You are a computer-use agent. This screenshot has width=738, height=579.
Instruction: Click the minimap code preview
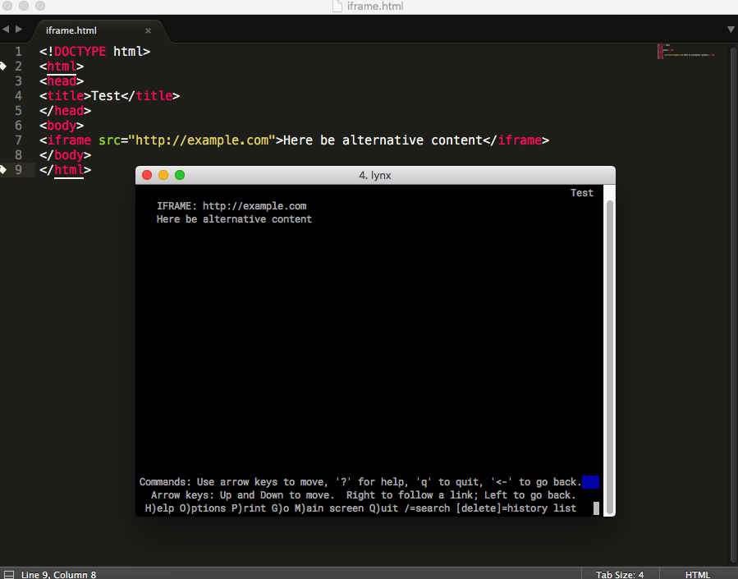(685, 51)
